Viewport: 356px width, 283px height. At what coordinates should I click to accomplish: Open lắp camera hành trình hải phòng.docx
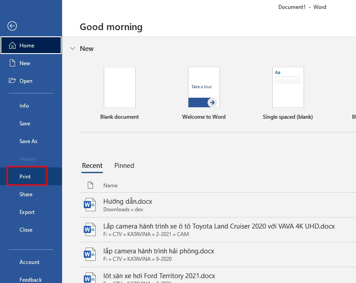(218, 254)
